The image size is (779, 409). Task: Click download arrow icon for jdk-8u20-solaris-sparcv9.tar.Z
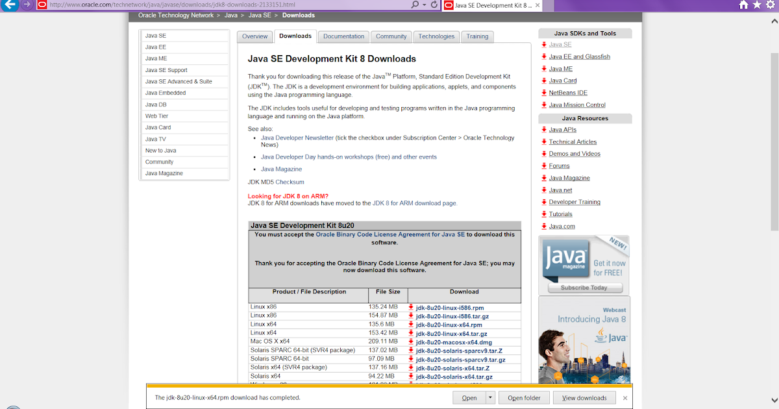(x=411, y=351)
